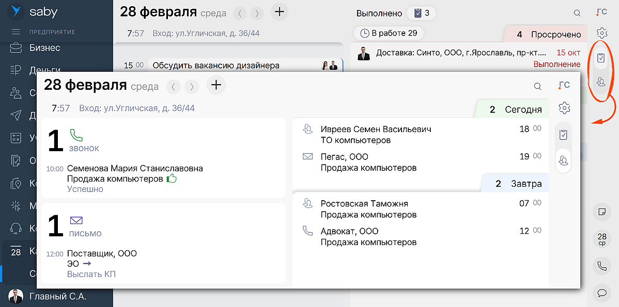
Task: Open Бизнес in the left navigation
Action: point(44,48)
